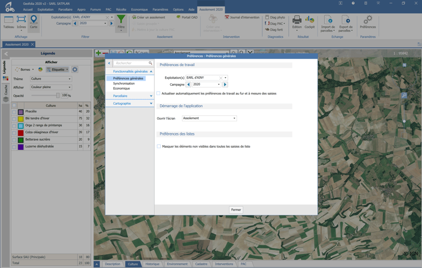This screenshot has height=268, width=422.
Task: Switch to the Historique bottom tab
Action: (152, 264)
